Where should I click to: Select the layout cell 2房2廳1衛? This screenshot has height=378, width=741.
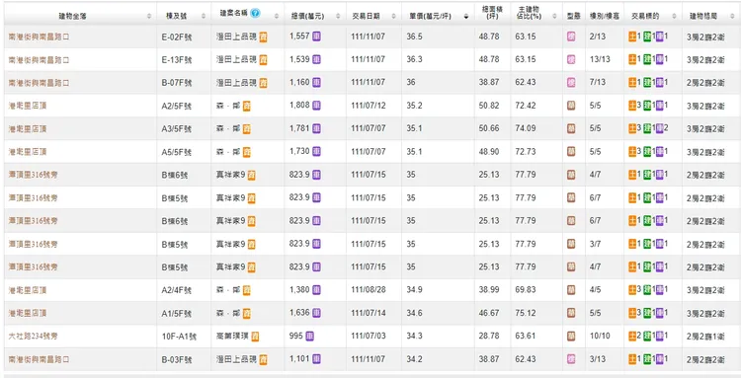[x=705, y=337]
